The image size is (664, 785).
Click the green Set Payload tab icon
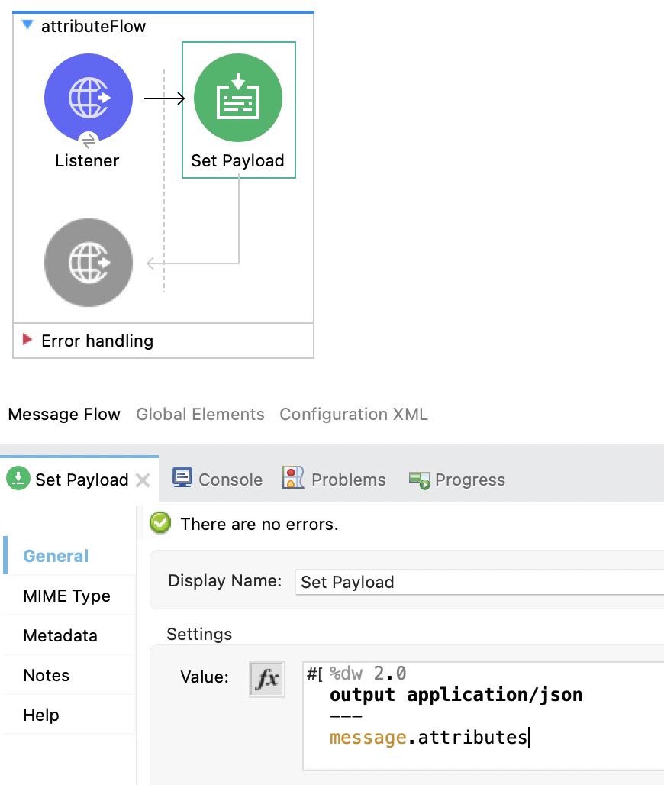[x=18, y=479]
